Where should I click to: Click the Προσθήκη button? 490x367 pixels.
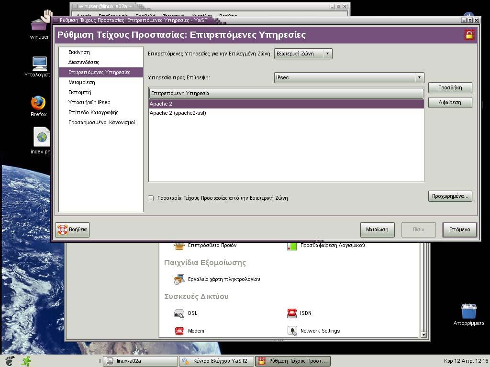click(450, 87)
